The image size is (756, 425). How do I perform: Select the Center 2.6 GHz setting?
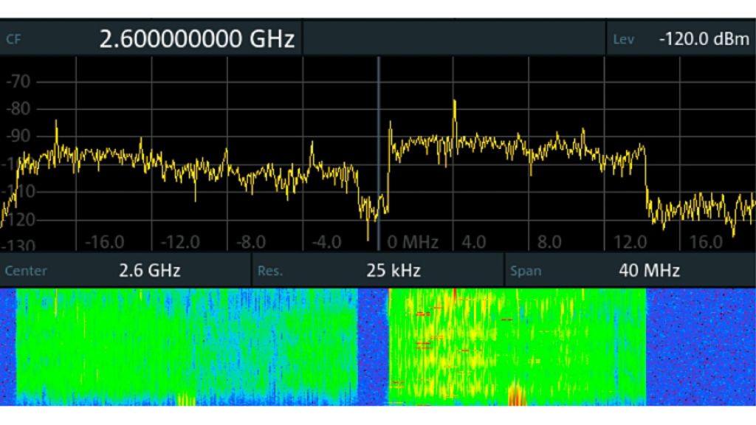coord(126,270)
